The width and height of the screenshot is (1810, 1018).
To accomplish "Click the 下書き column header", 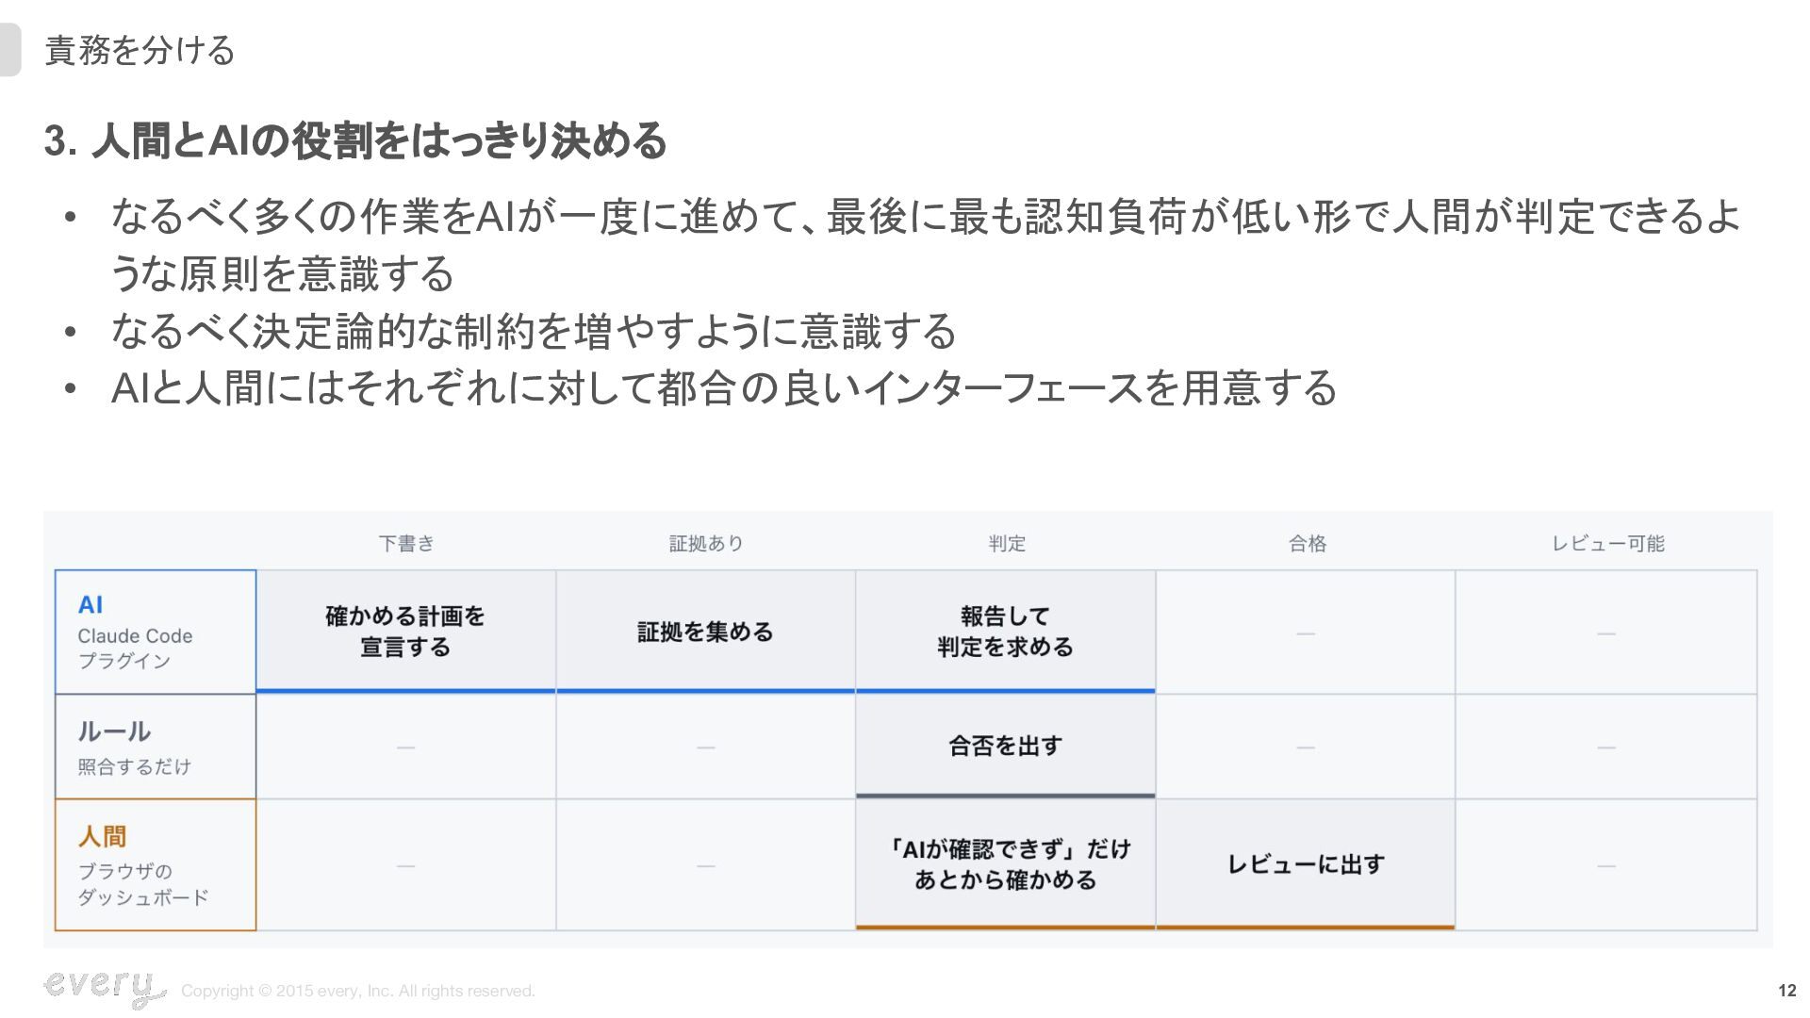I will pyautogui.click(x=406, y=543).
